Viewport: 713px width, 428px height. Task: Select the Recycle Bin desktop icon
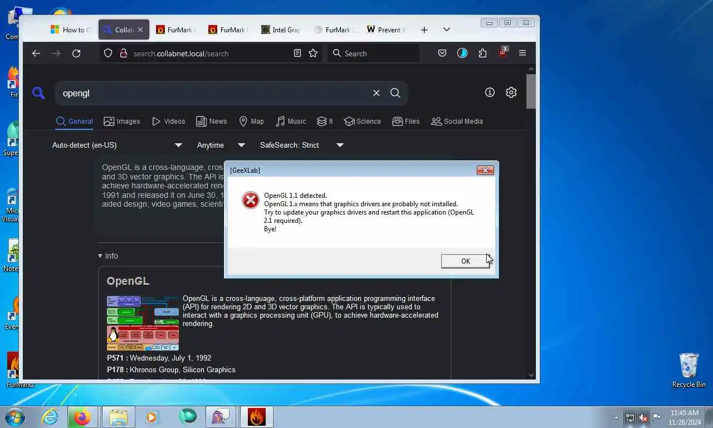[688, 370]
